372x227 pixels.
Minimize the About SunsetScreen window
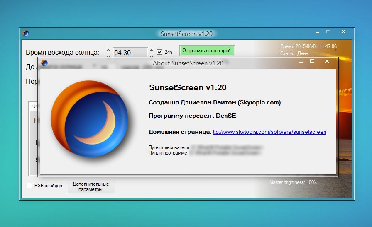(x=301, y=62)
